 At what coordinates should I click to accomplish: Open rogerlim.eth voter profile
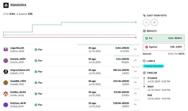17,48
